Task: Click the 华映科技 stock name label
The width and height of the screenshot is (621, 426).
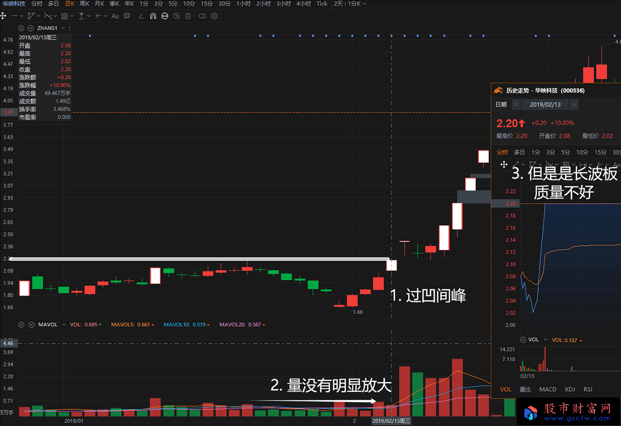Action: (13, 4)
